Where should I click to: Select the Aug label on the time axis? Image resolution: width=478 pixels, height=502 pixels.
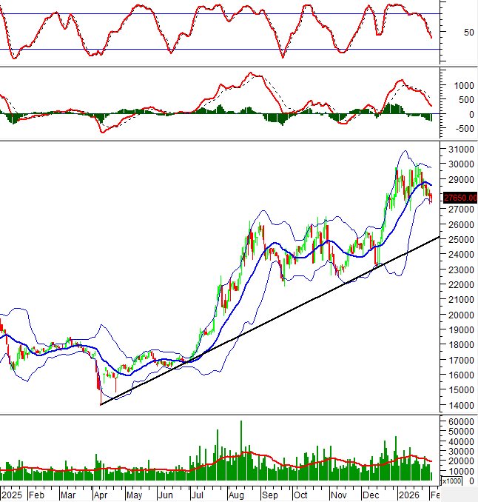[236, 494]
